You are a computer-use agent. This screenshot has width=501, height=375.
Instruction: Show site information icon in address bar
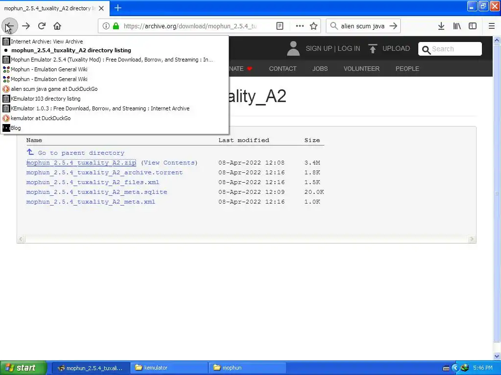click(106, 26)
